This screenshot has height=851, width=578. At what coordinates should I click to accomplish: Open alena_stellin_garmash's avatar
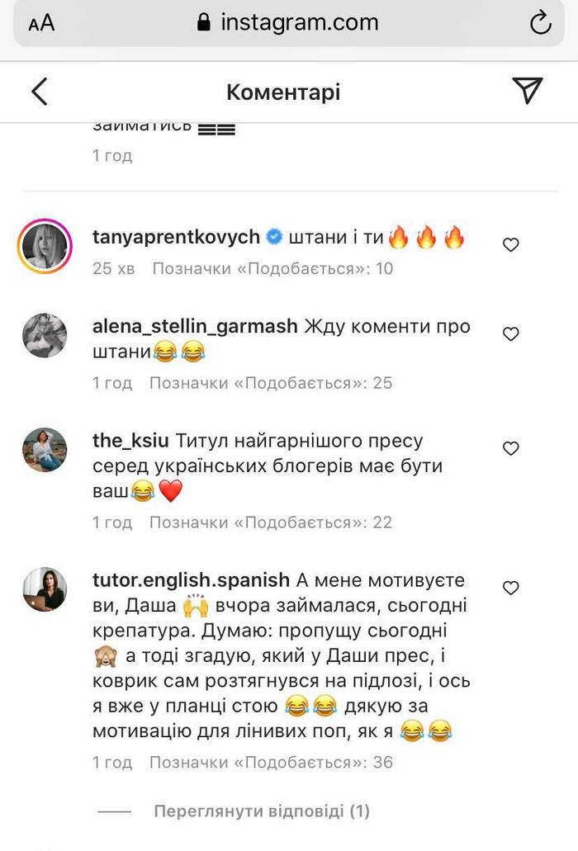click(x=45, y=335)
